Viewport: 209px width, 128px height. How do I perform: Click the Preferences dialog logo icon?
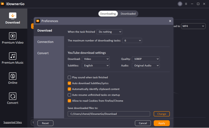[38, 21]
